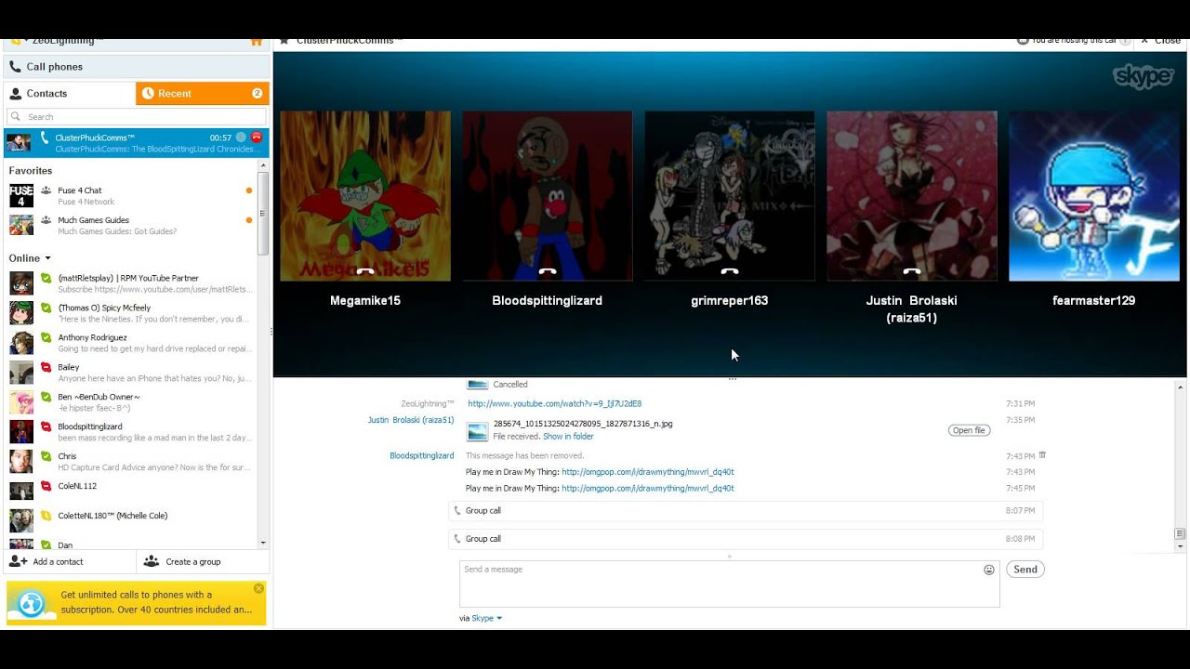Image resolution: width=1190 pixels, height=669 pixels.
Task: Collapse the Online contacts dropdown
Action: pyautogui.click(x=47, y=258)
